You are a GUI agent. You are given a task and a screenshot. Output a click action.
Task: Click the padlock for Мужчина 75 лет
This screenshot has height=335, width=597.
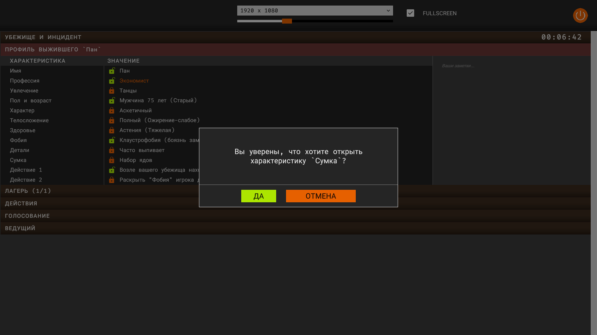pyautogui.click(x=112, y=100)
